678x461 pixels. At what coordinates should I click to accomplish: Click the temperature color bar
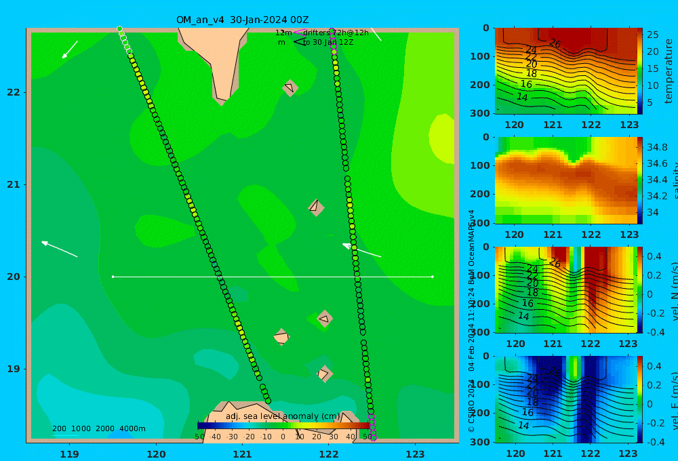pyautogui.click(x=640, y=71)
